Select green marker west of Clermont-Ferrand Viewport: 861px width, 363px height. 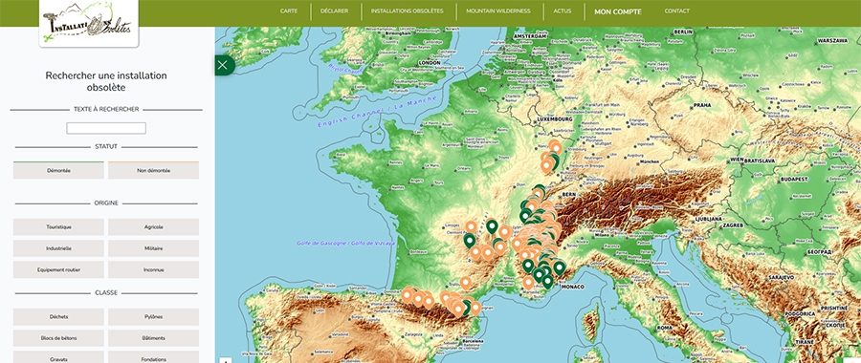pyautogui.click(x=469, y=240)
